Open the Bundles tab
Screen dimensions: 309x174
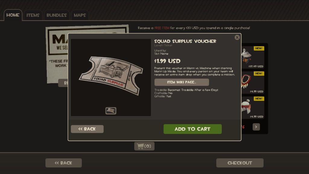56,15
